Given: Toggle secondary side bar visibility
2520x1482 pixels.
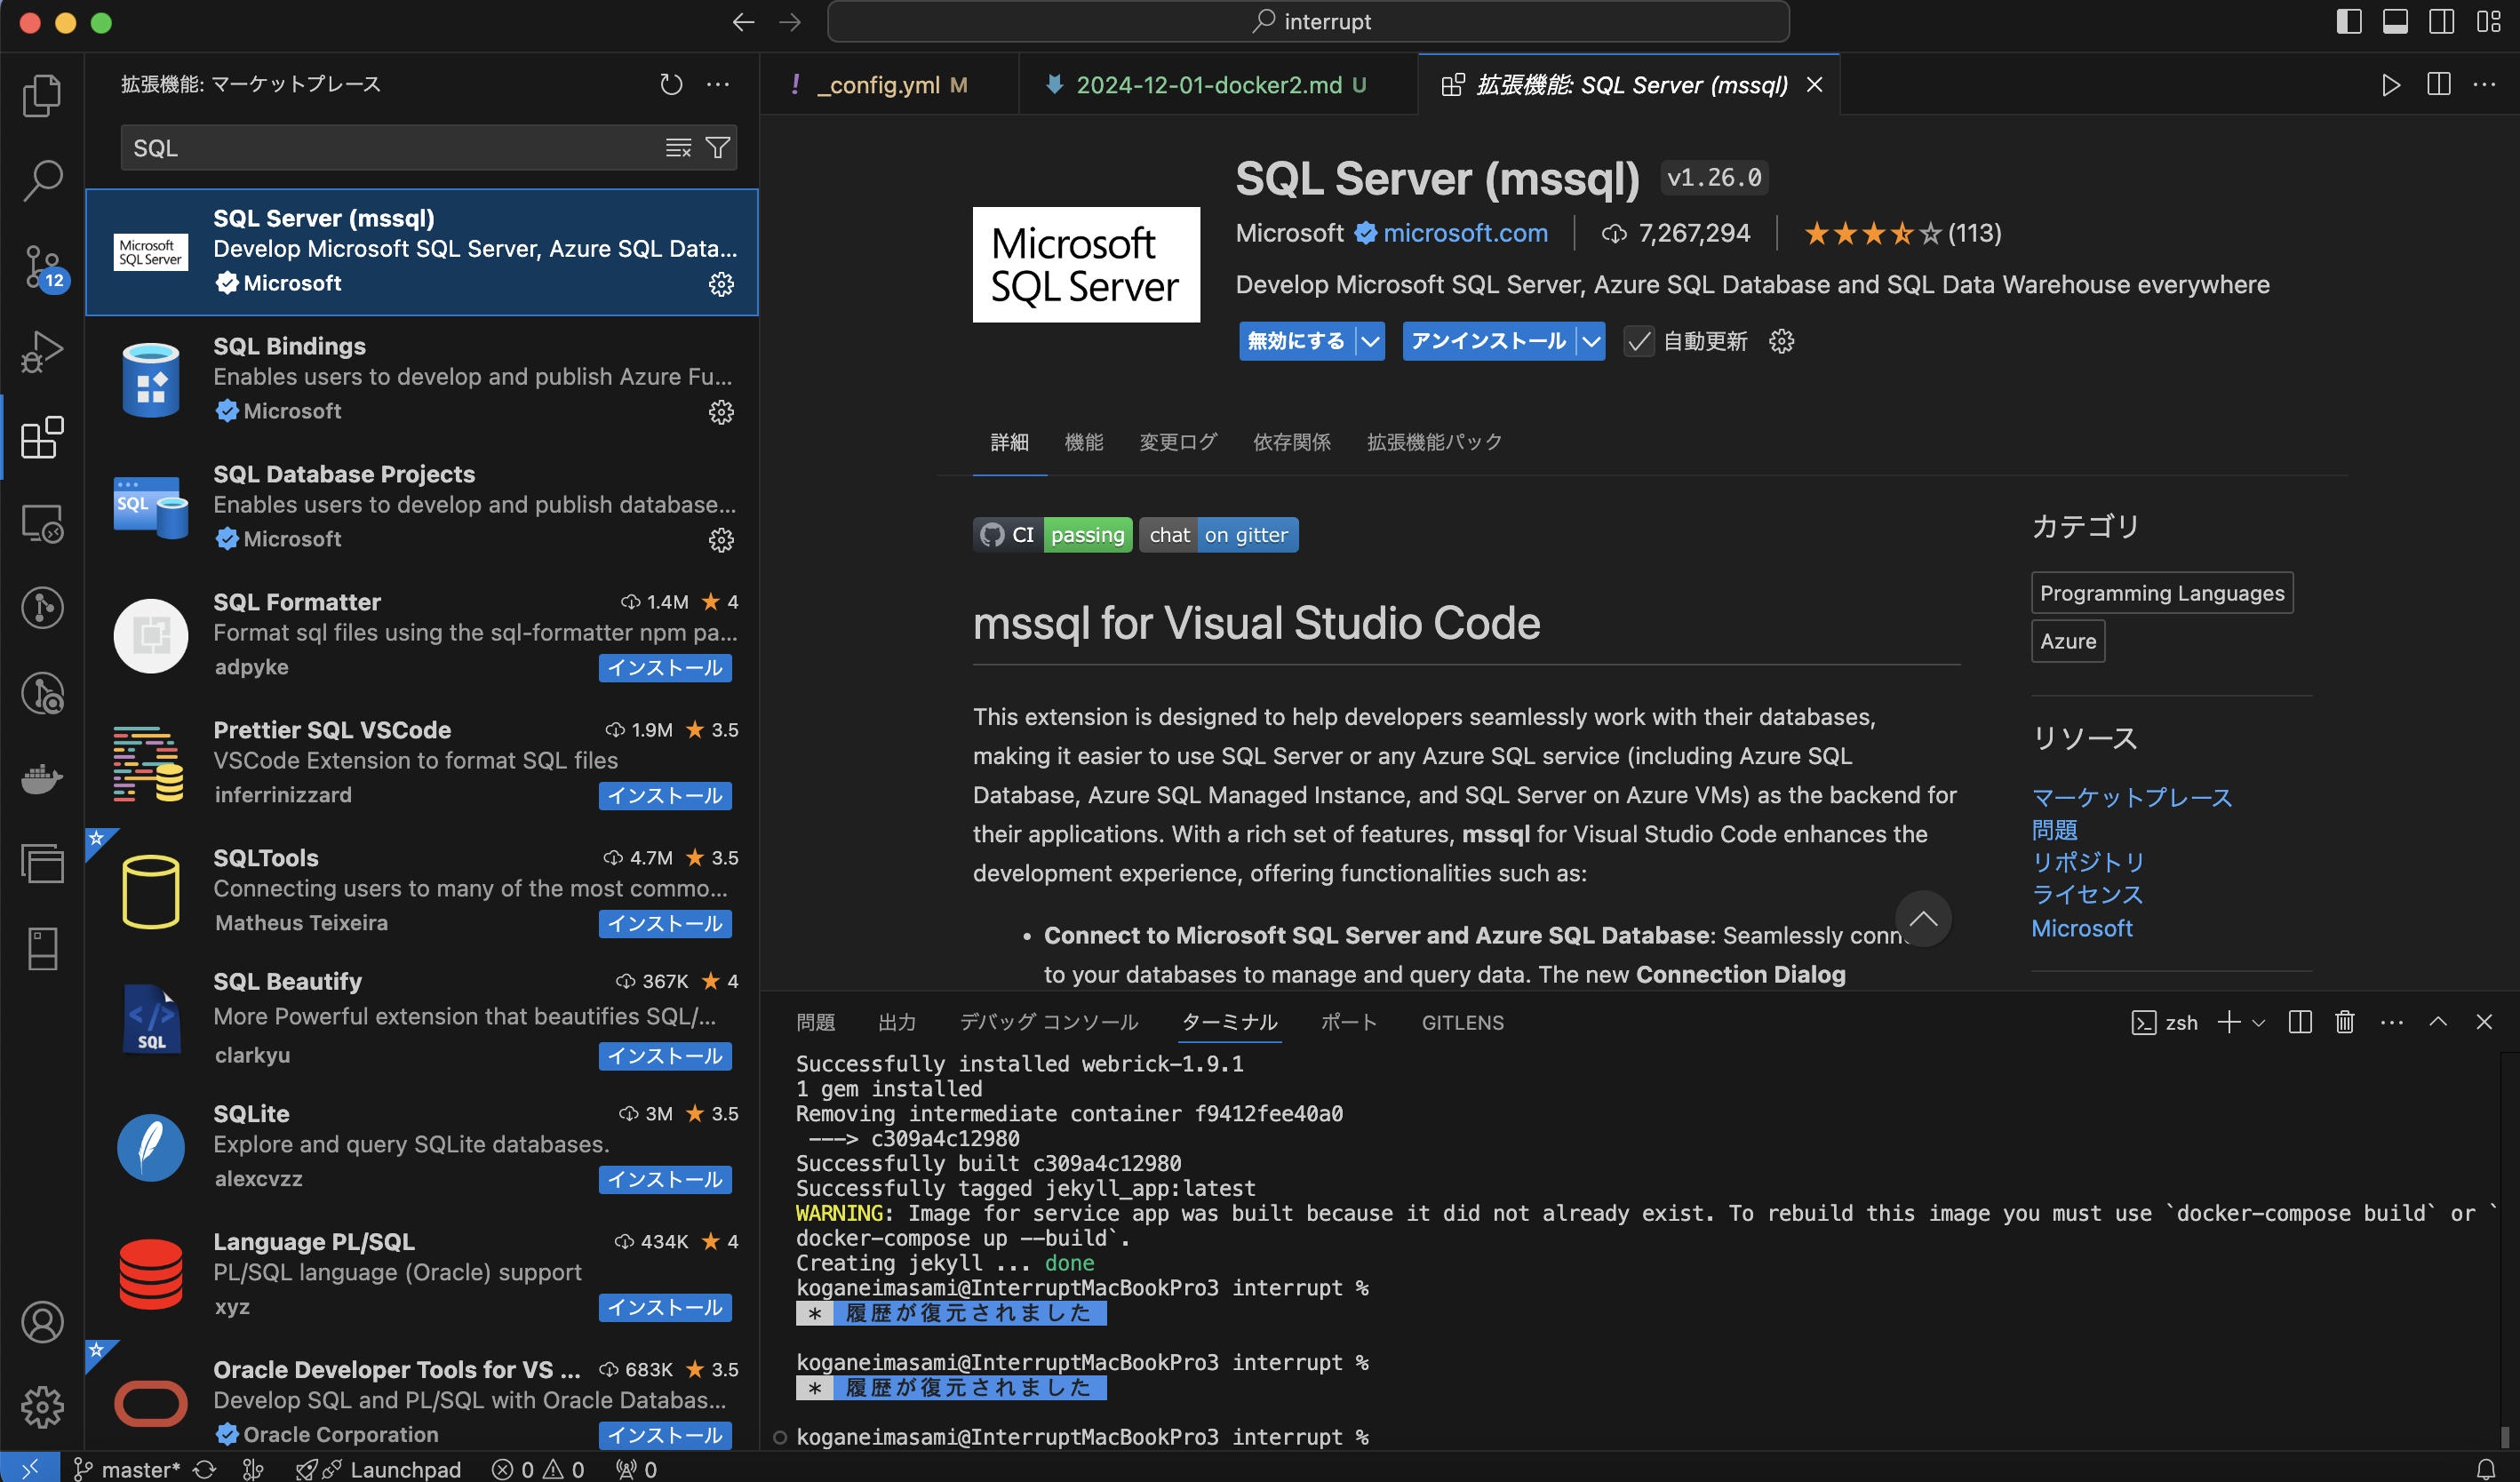Looking at the screenshot, I should coord(2441,22).
